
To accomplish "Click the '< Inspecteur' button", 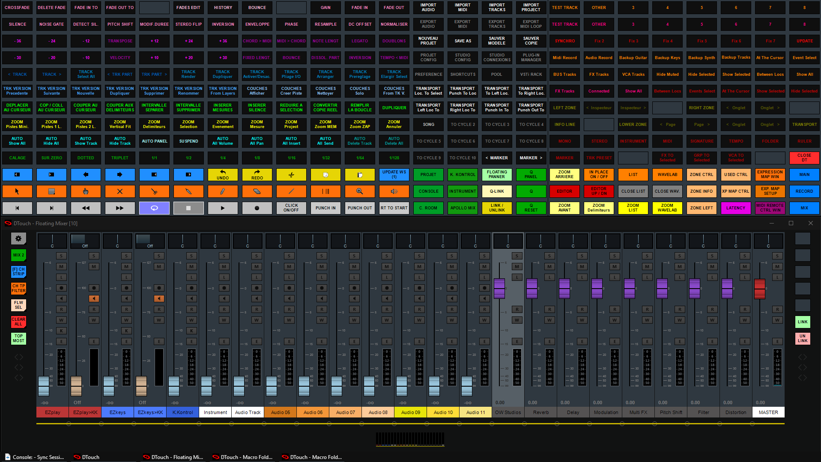I will [x=599, y=108].
